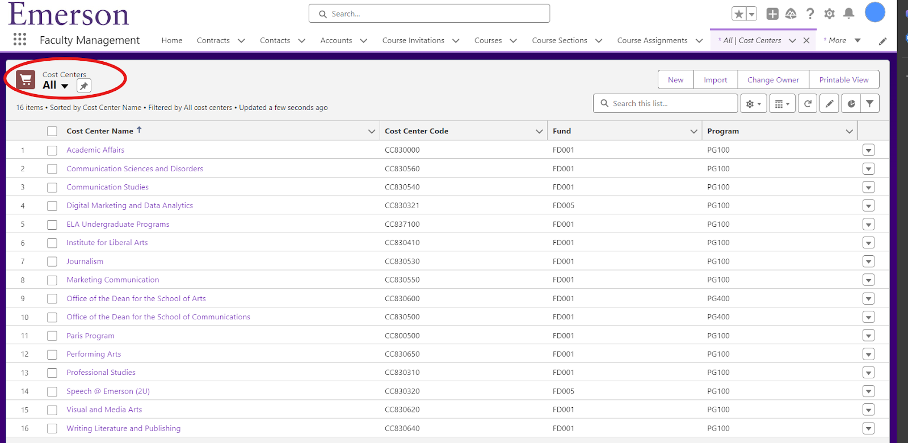Click the Cost Centers shopping cart icon
Image resolution: width=908 pixels, height=443 pixels.
[26, 80]
